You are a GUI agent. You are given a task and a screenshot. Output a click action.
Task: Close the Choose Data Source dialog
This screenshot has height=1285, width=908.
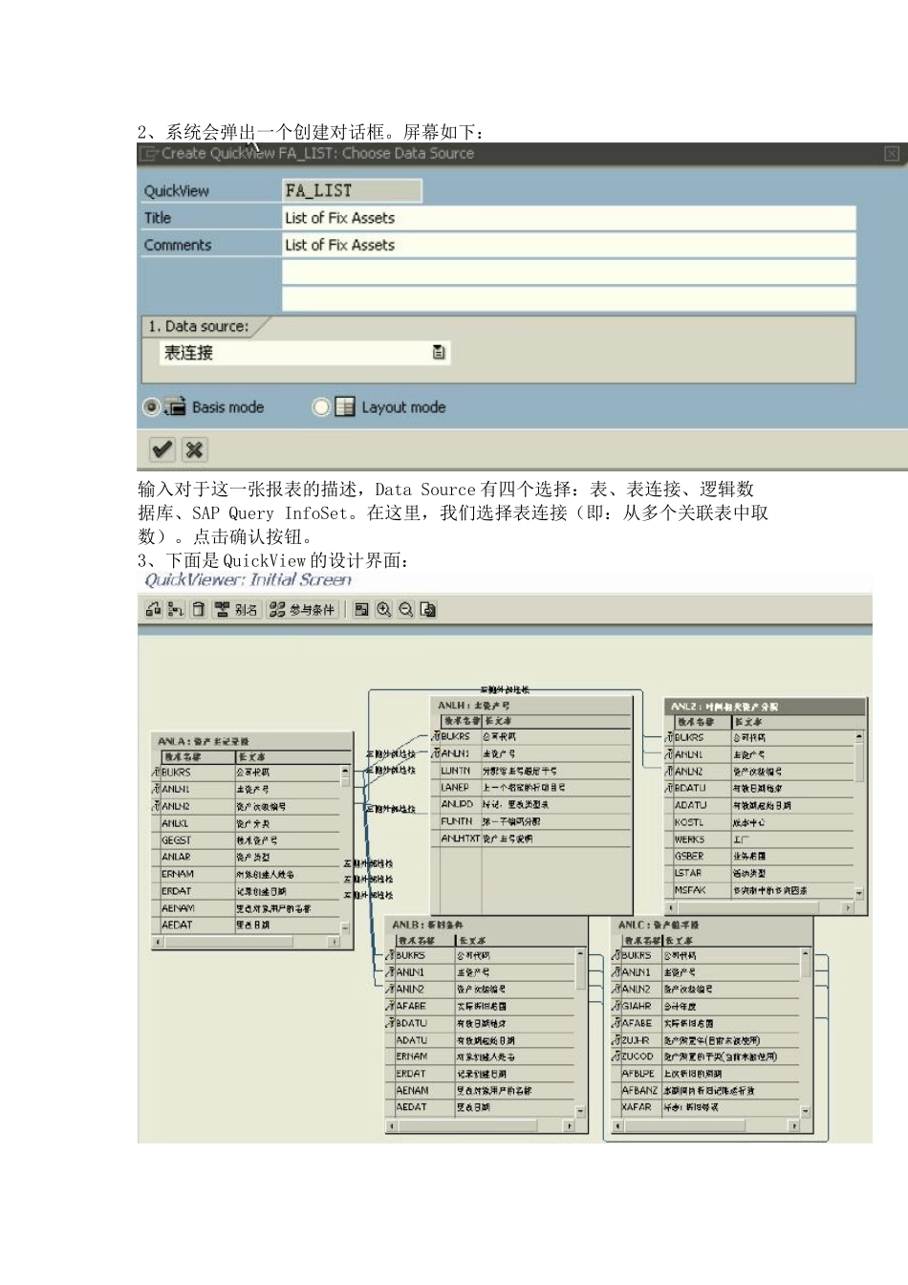892,153
